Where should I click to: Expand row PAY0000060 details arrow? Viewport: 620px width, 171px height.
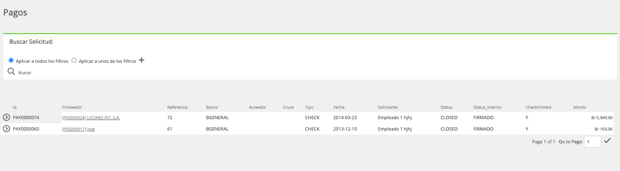click(x=6, y=129)
